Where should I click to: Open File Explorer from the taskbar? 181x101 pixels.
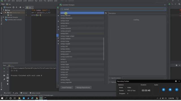point(20,98)
